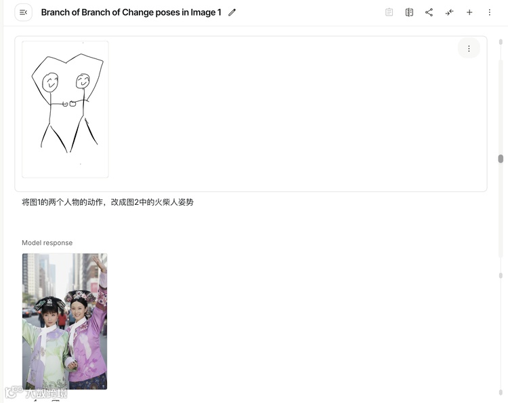Image resolution: width=508 pixels, height=403 pixels.
Task: Share this prompt via share icon
Action: [429, 12]
